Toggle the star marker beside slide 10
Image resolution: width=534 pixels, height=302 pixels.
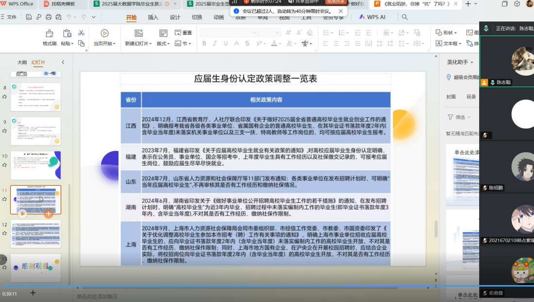coord(4,165)
